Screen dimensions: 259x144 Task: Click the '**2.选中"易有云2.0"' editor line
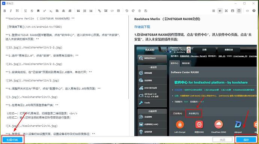(42, 56)
